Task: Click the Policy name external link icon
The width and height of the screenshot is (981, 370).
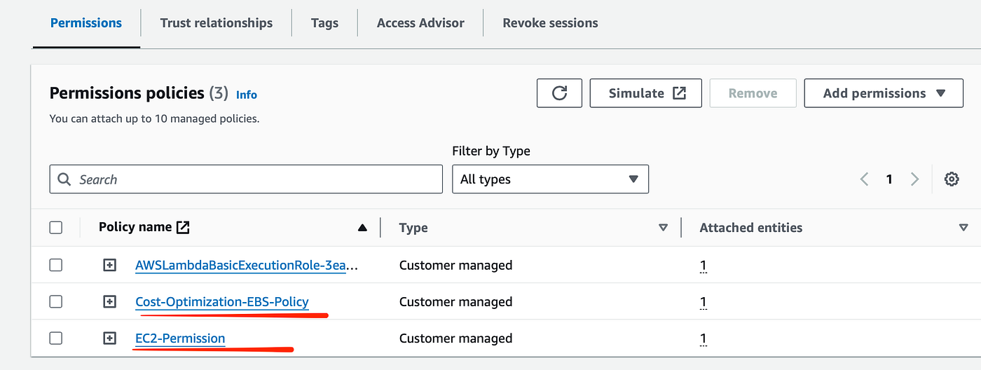Action: [x=183, y=227]
